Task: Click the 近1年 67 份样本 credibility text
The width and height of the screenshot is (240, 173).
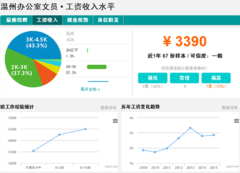Action: pyautogui.click(x=185, y=56)
